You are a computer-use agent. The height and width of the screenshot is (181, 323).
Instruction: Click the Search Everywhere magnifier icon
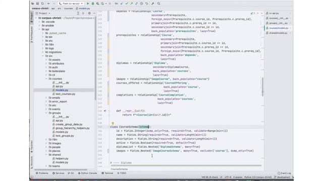(158, 4)
